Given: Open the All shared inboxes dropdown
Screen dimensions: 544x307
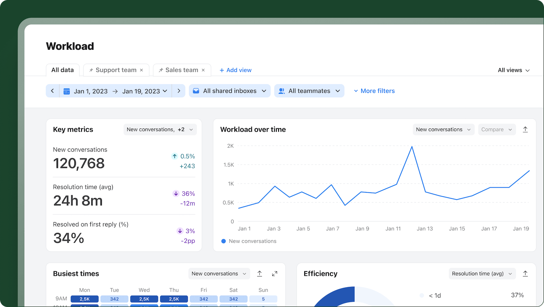Looking at the screenshot, I should point(230,91).
